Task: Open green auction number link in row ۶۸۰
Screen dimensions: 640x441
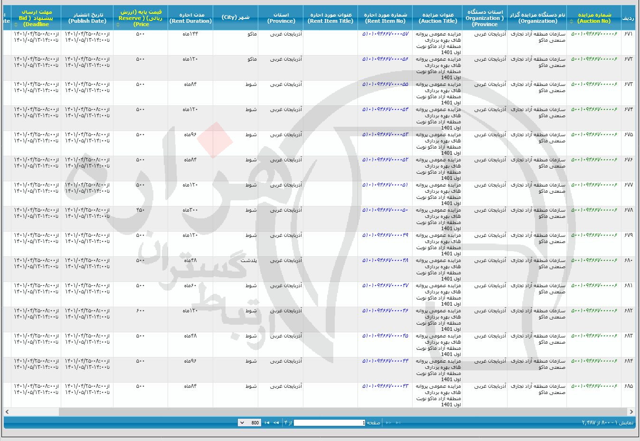Action: (x=594, y=261)
